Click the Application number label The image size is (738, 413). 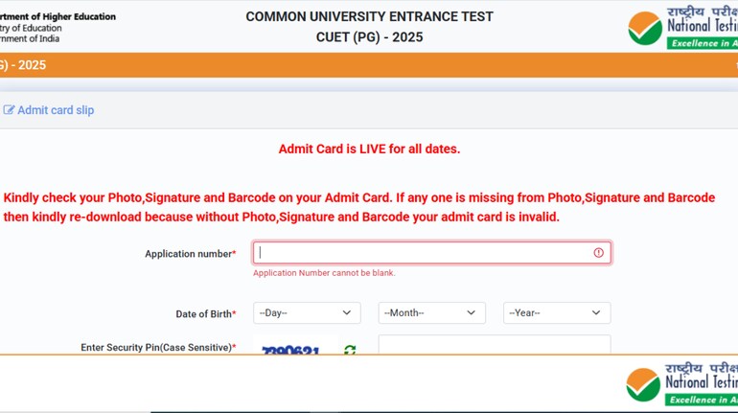pos(189,254)
